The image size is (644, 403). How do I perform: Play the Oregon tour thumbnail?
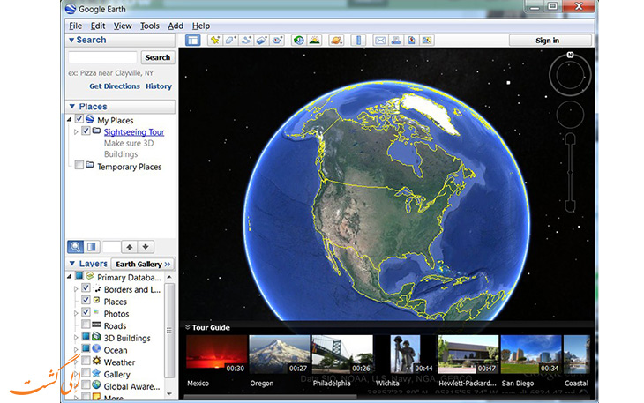[280, 354]
